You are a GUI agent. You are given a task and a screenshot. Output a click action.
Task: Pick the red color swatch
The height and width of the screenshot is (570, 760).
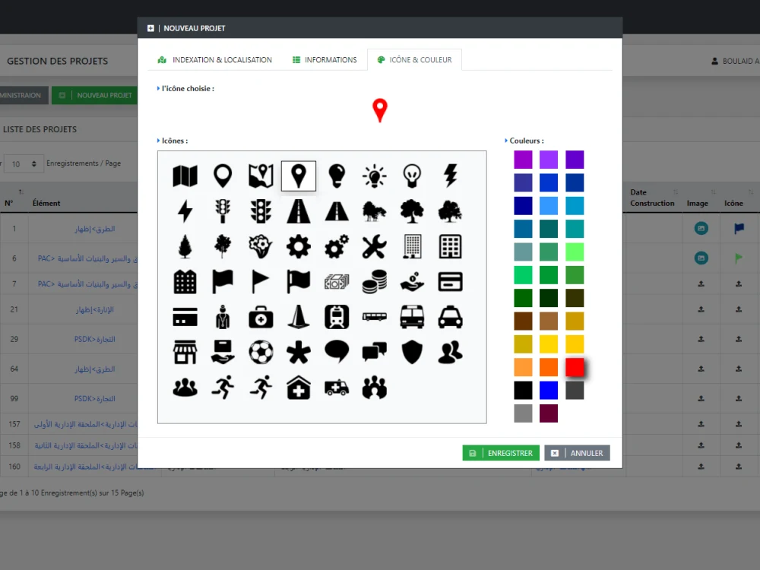coord(575,367)
